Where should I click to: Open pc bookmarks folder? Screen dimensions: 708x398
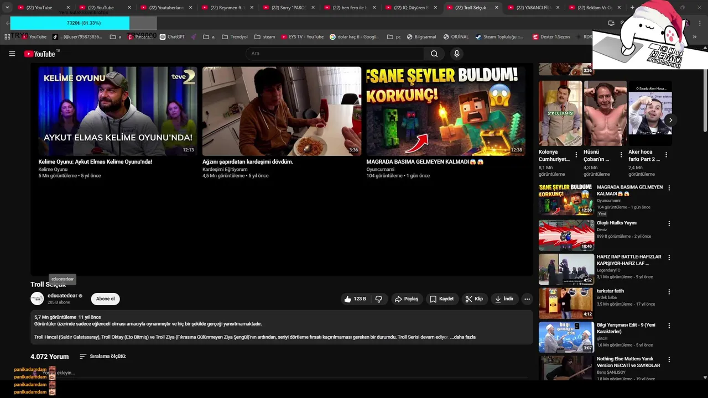394,37
